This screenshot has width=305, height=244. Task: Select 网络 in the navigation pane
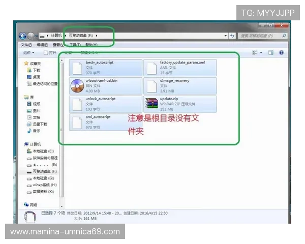pyautogui.click(x=34, y=205)
